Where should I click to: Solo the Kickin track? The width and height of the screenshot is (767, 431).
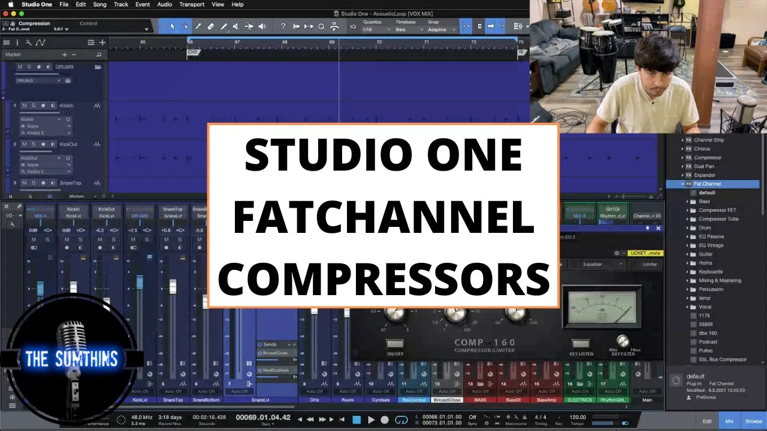click(34, 105)
